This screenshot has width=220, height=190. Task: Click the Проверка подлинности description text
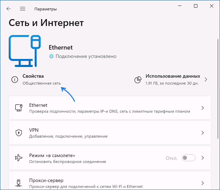pos(109,111)
